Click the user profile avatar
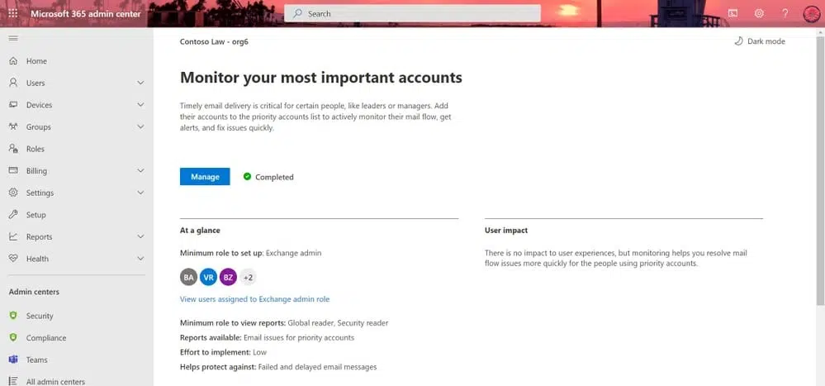This screenshot has height=386, width=825. pos(812,14)
